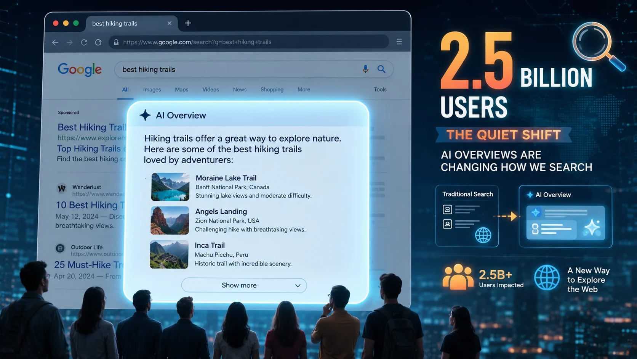The image size is (637, 359).
Task: Select the "best hiking trails" browser tab
Action: pyautogui.click(x=131, y=23)
